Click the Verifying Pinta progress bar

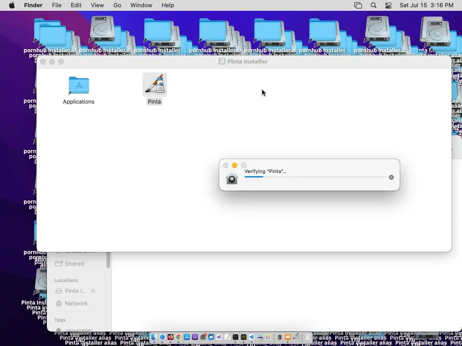coord(315,177)
